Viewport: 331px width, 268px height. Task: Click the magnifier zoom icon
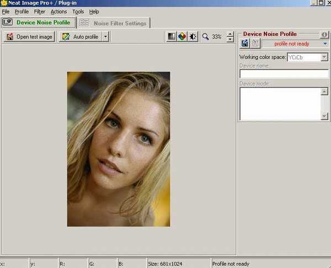pyautogui.click(x=206, y=37)
